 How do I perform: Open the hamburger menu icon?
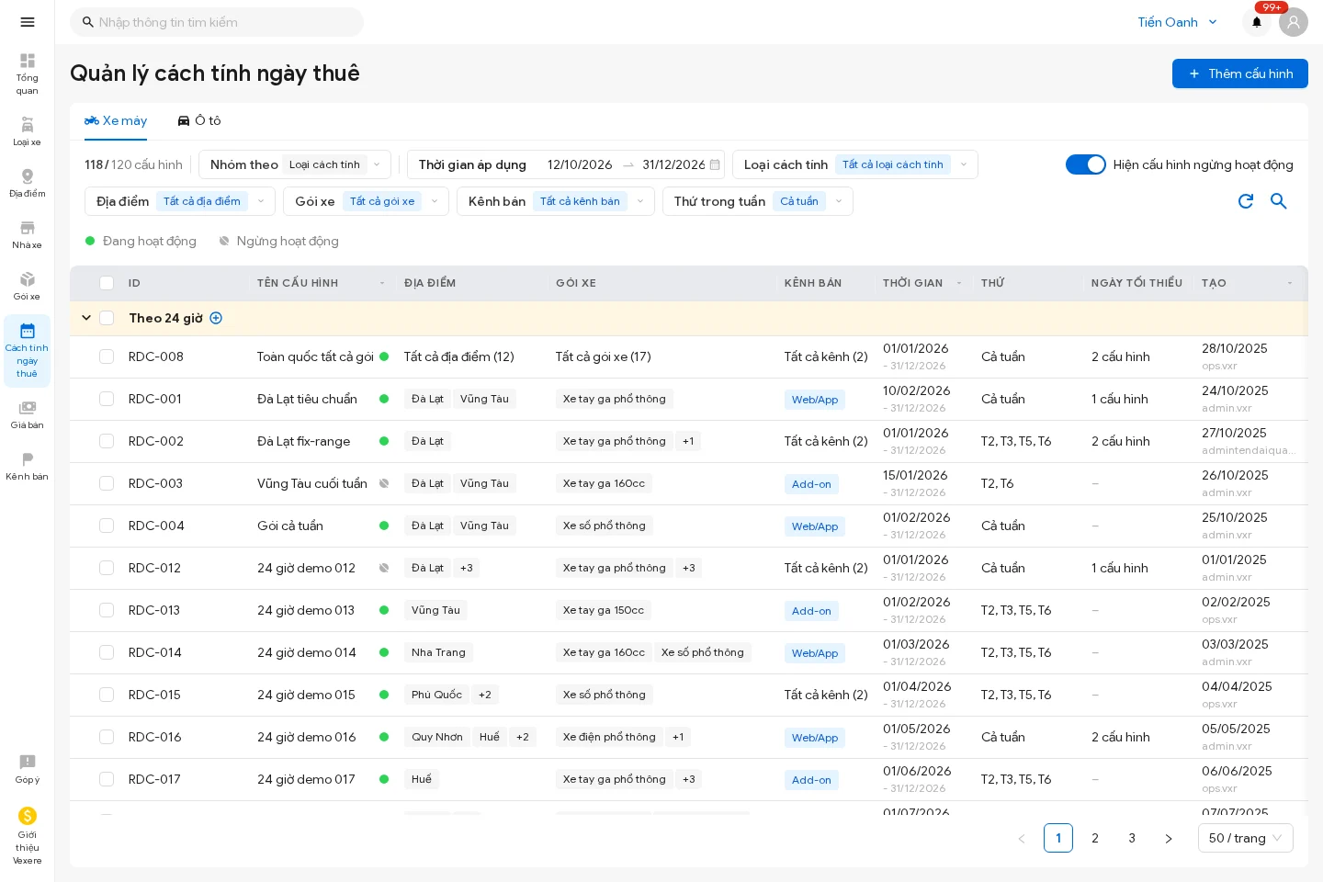[28, 22]
